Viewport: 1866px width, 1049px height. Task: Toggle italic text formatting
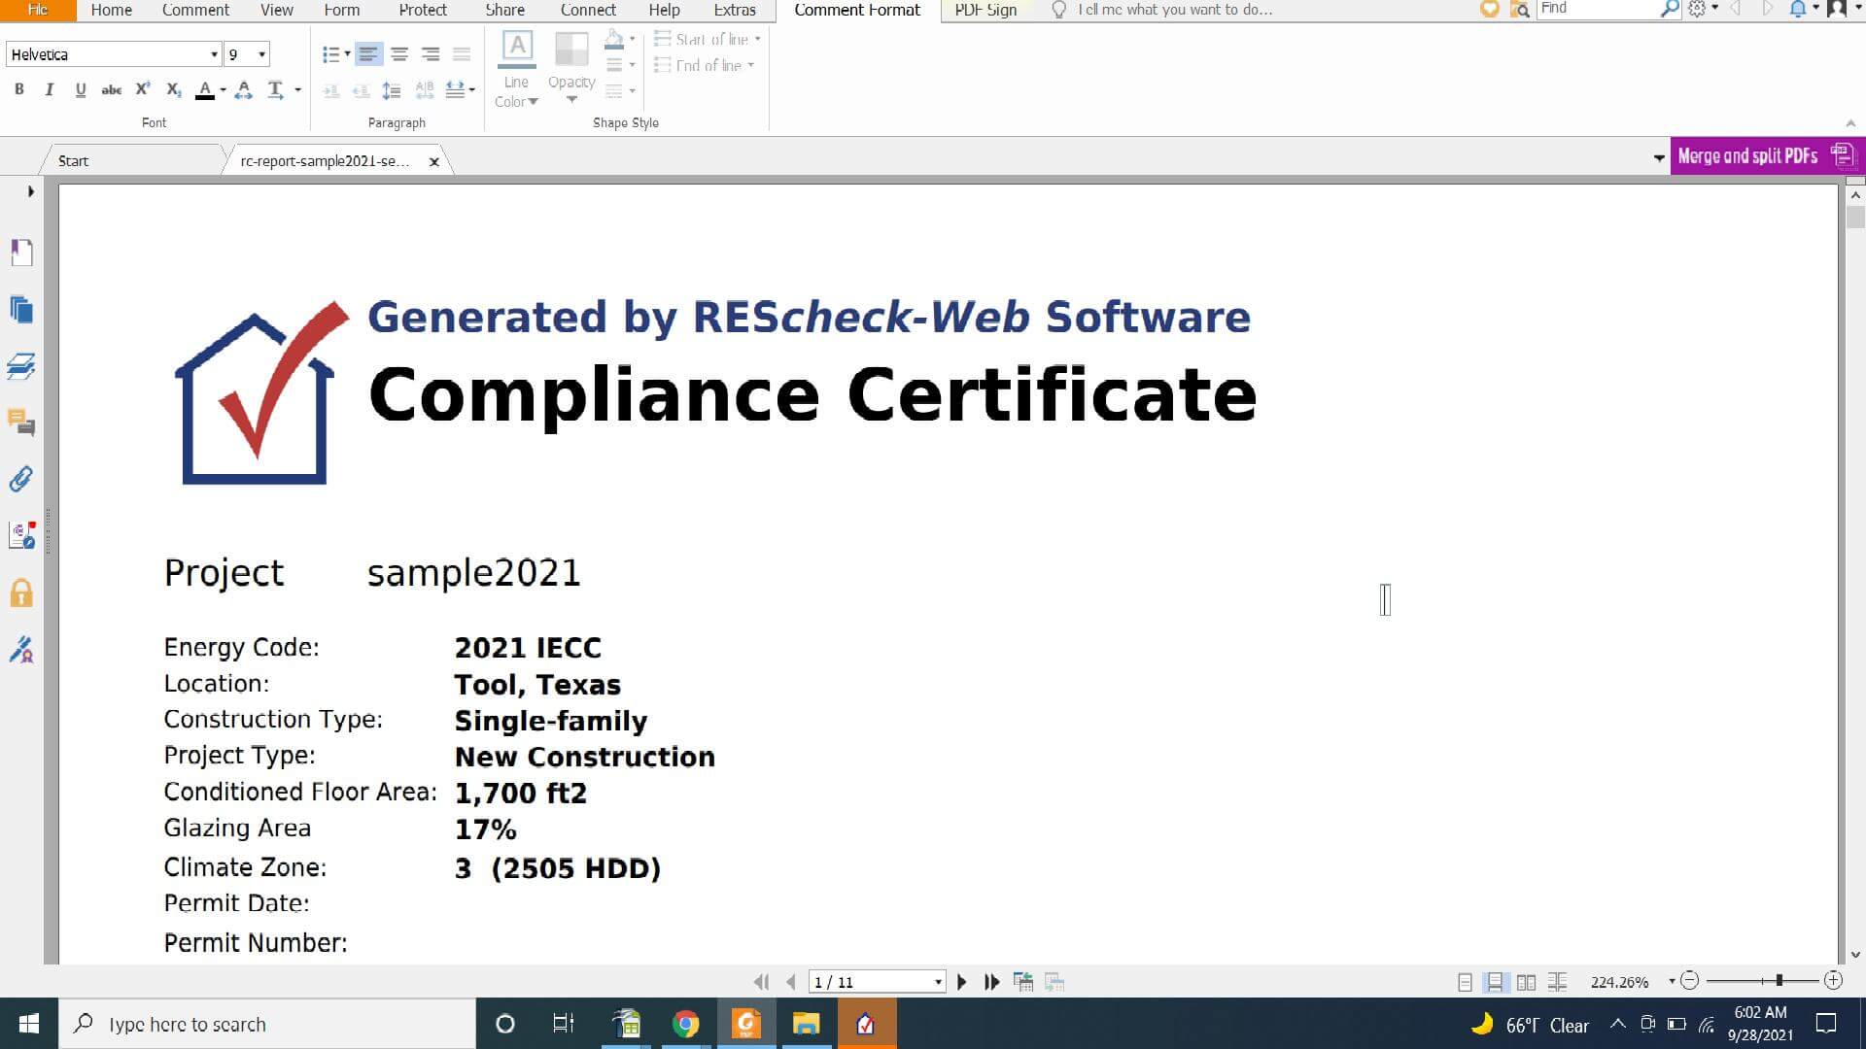pos(50,89)
